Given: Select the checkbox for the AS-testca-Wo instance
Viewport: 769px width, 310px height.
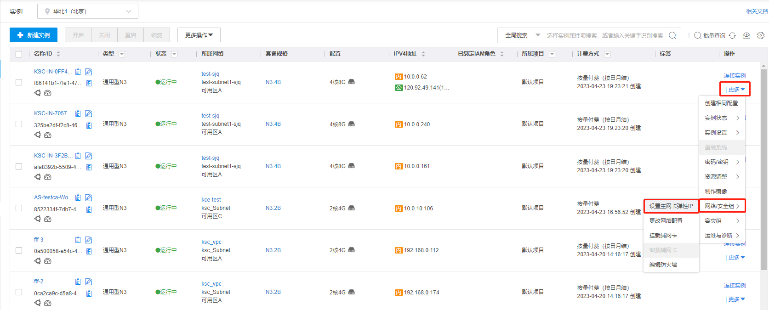Looking at the screenshot, I should 19,208.
